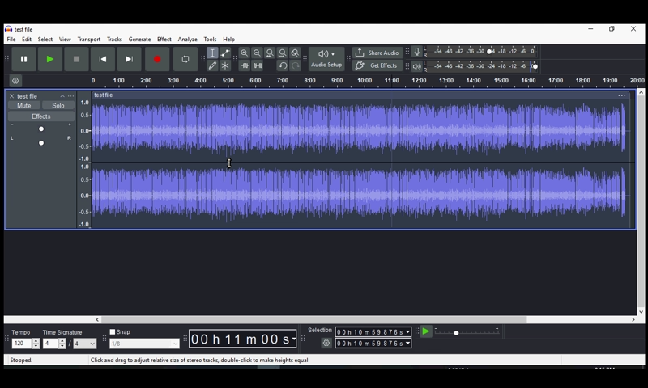Skip to end of project
The image size is (648, 388).
coord(129,59)
